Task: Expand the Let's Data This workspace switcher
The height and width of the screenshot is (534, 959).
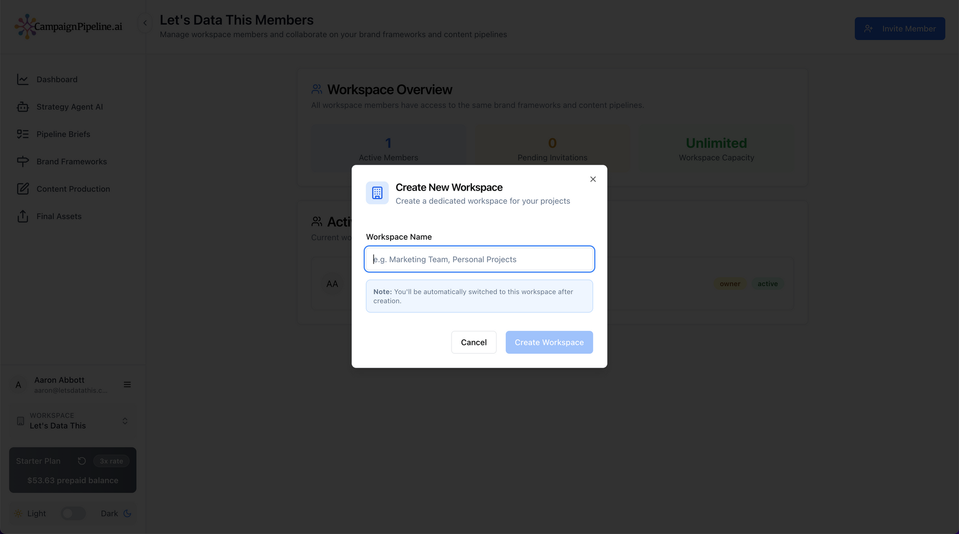Action: click(125, 421)
